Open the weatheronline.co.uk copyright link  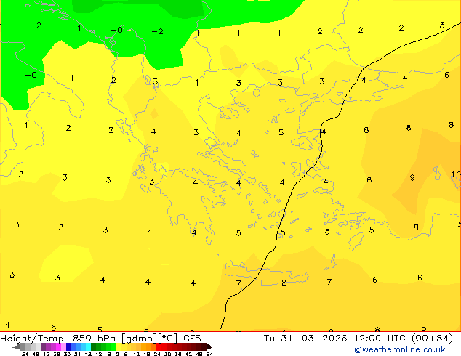click(400, 349)
